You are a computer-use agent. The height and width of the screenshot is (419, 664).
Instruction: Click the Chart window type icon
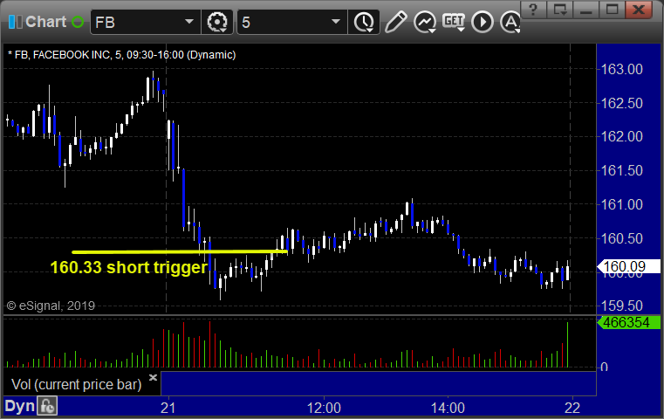point(16,22)
